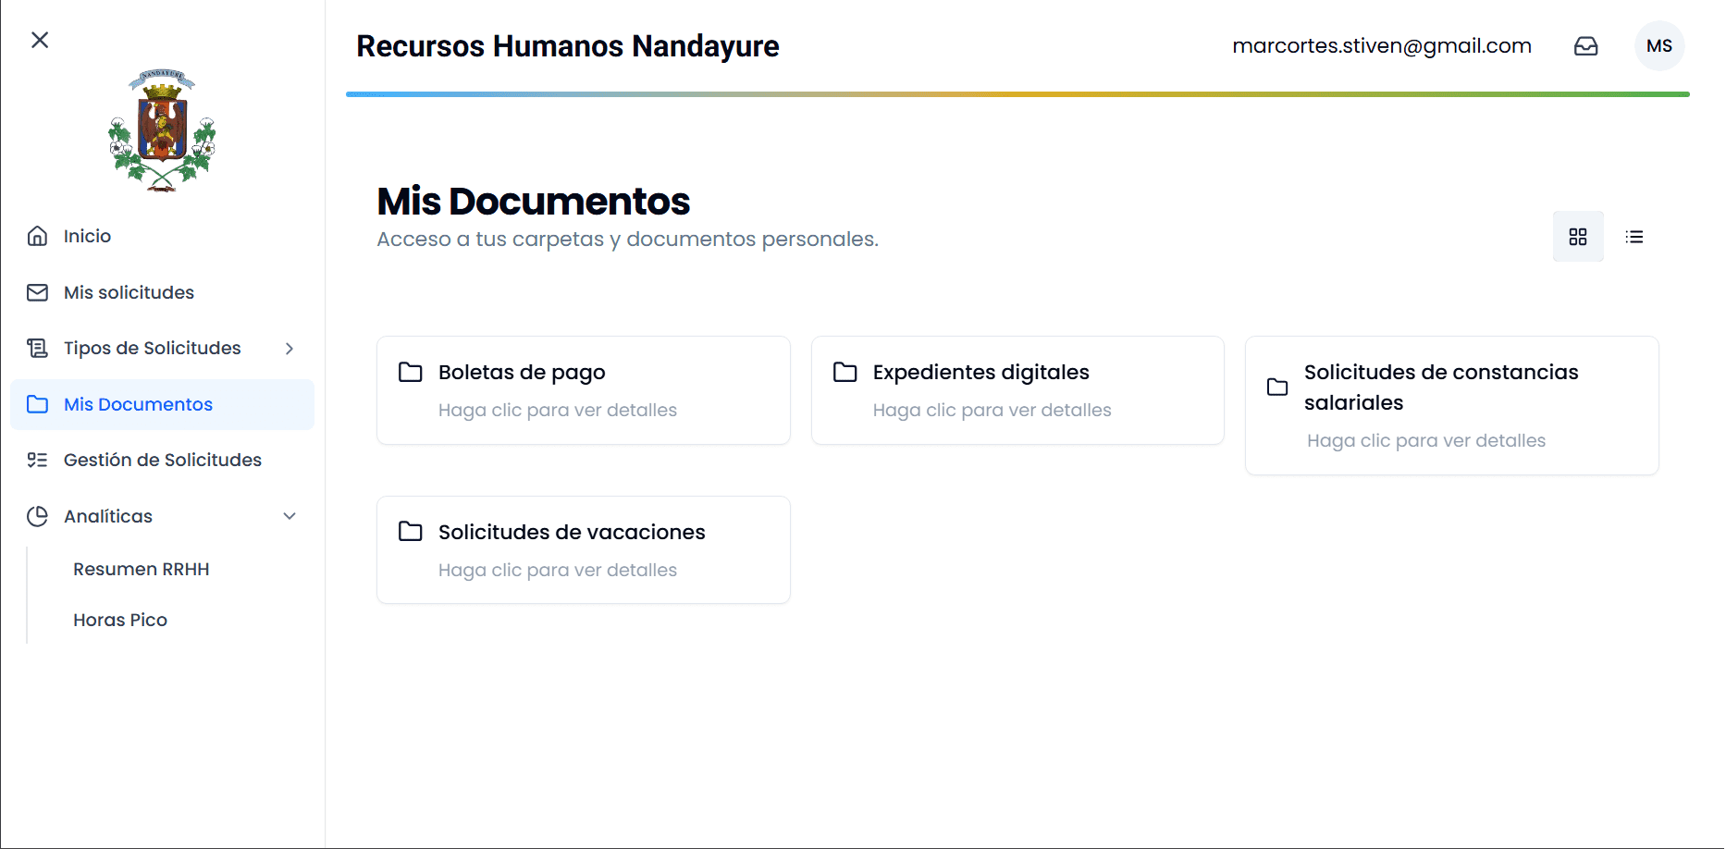The height and width of the screenshot is (849, 1726).
Task: Click 'Haga clic para ver detalles' under Expedientes digitales
Action: (x=992, y=410)
